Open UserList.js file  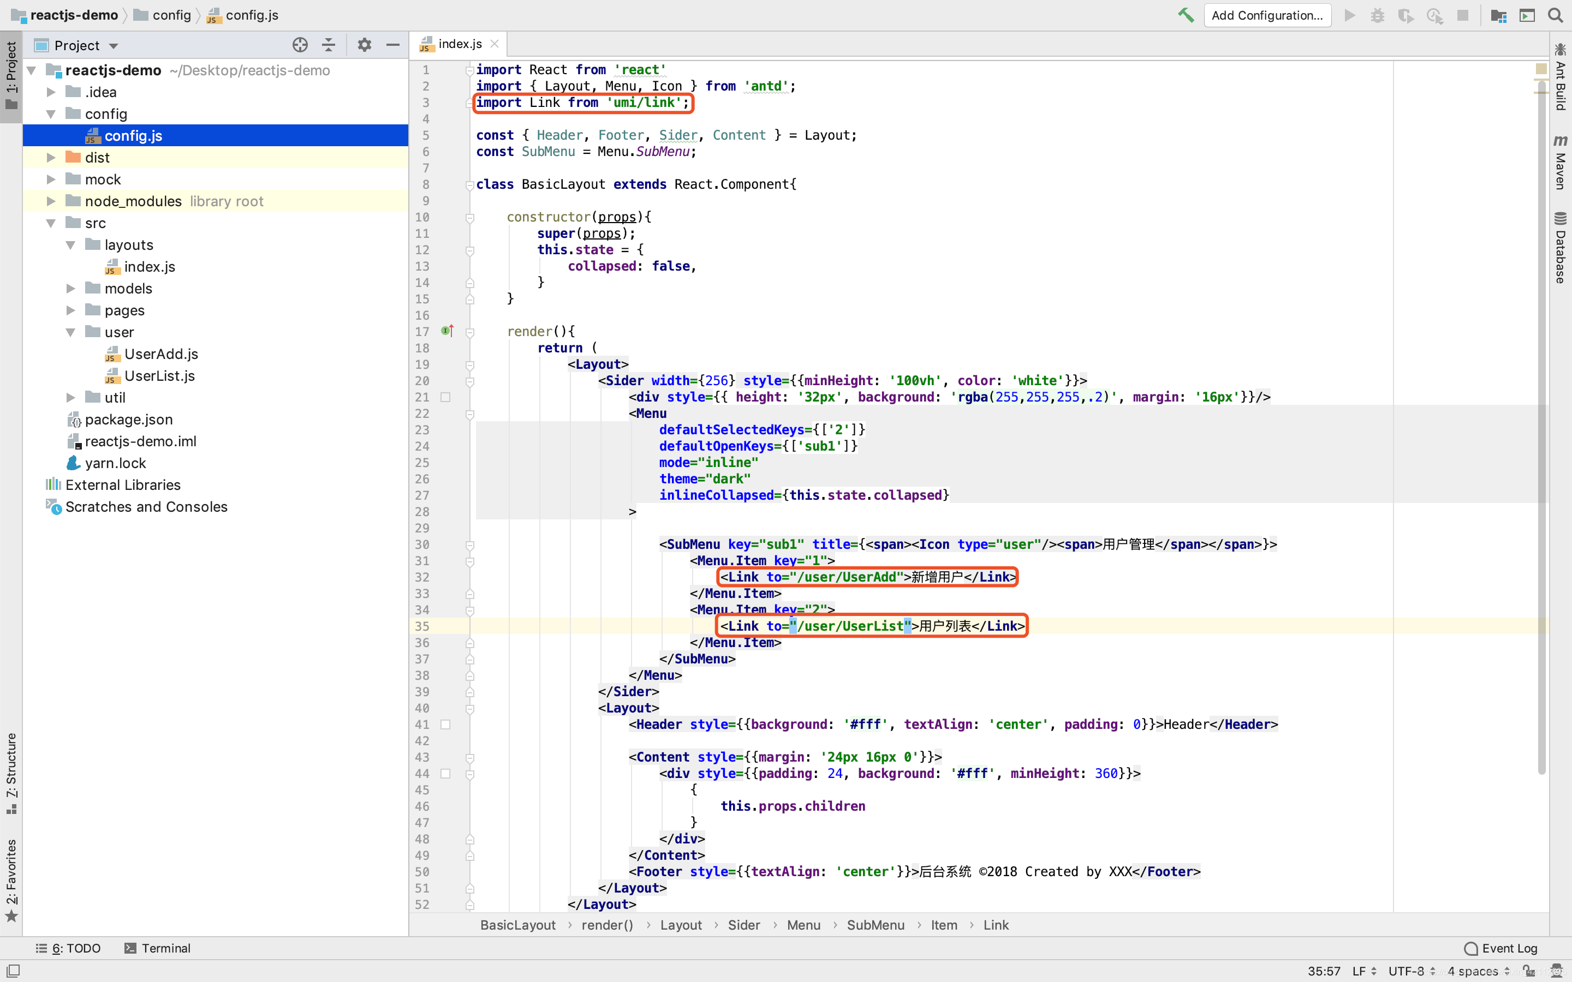point(159,376)
